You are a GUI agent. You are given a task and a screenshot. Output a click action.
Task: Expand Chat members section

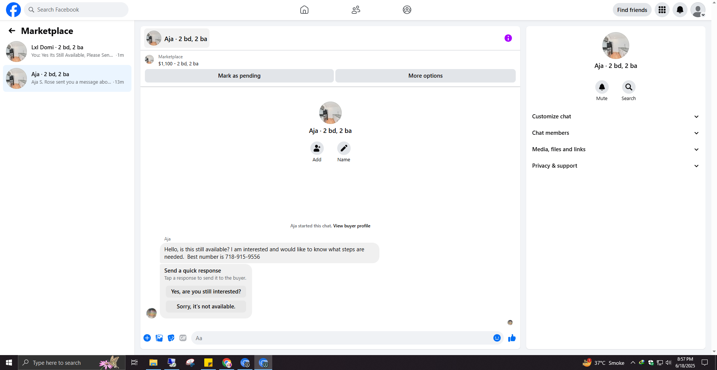point(615,133)
